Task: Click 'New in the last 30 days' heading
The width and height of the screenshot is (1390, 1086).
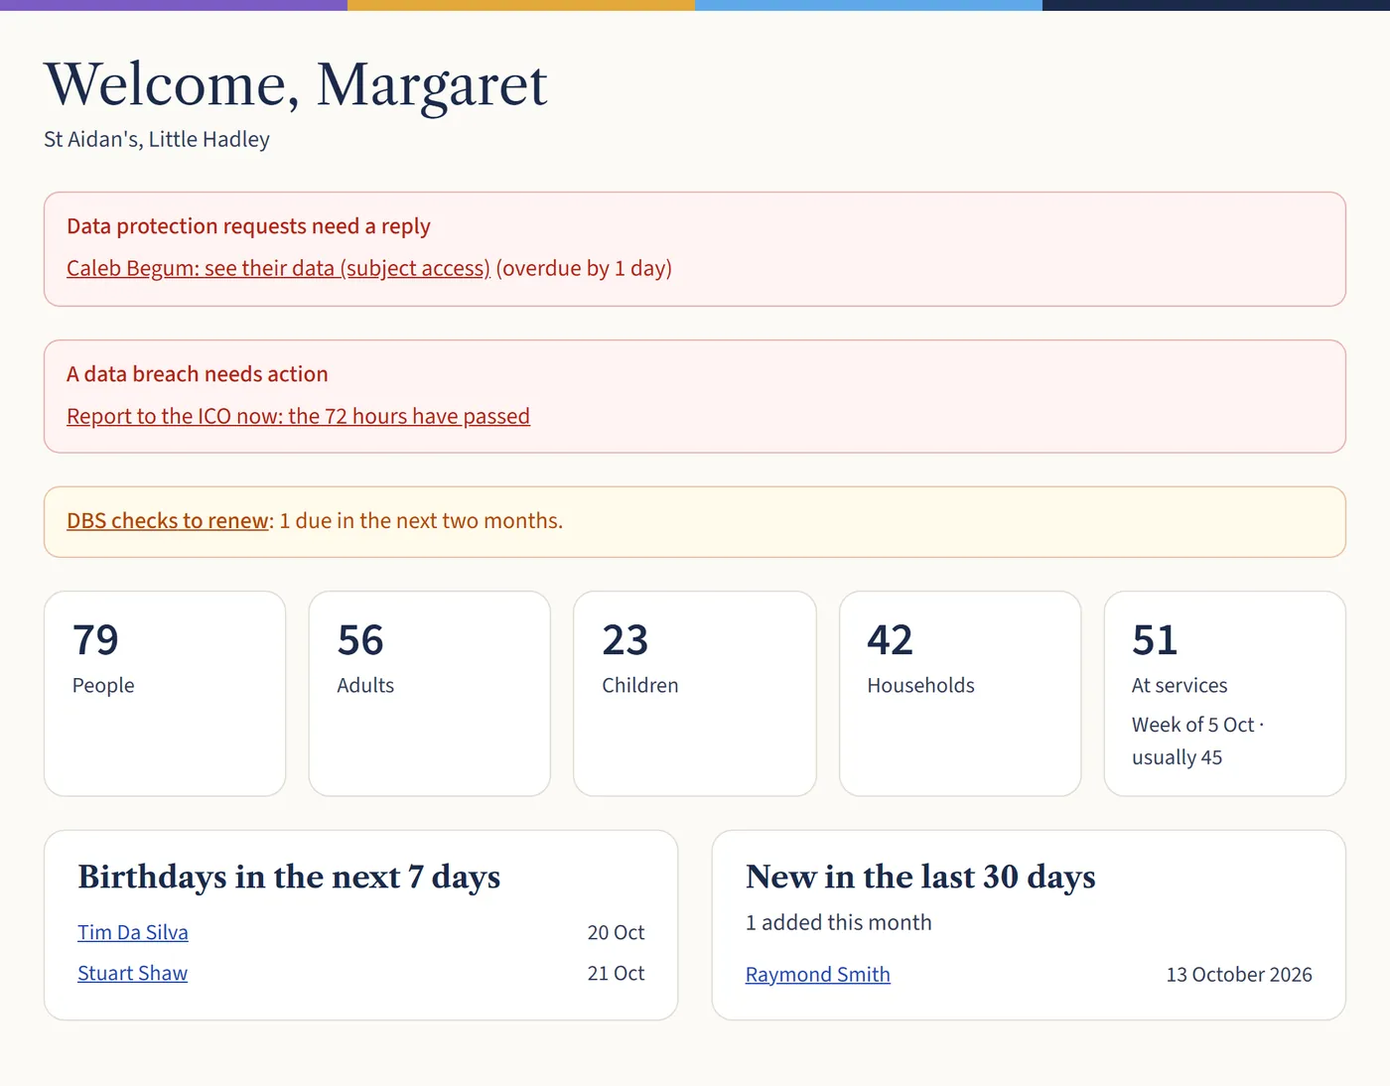Action: click(x=920, y=877)
